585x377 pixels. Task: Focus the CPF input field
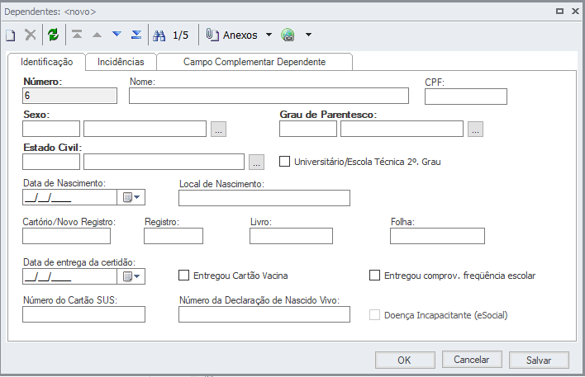tap(466, 97)
